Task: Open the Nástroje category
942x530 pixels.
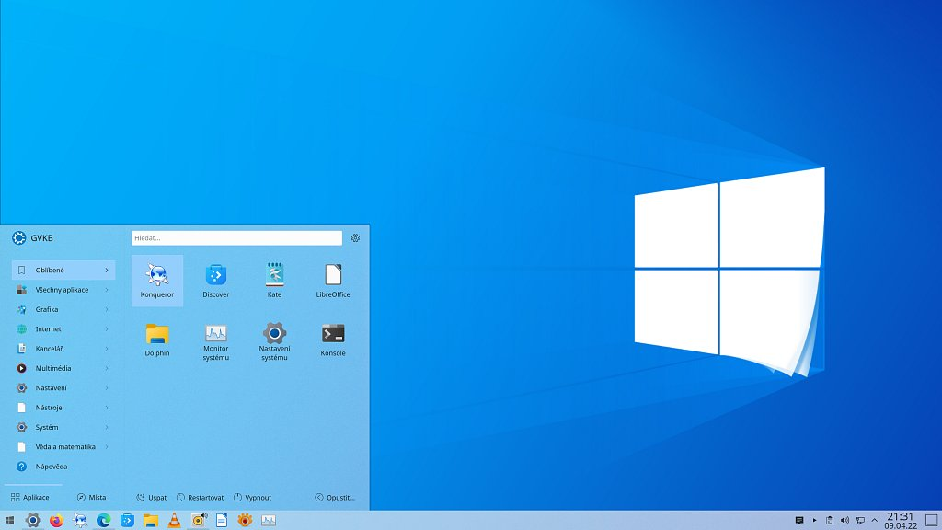Action: (63, 408)
